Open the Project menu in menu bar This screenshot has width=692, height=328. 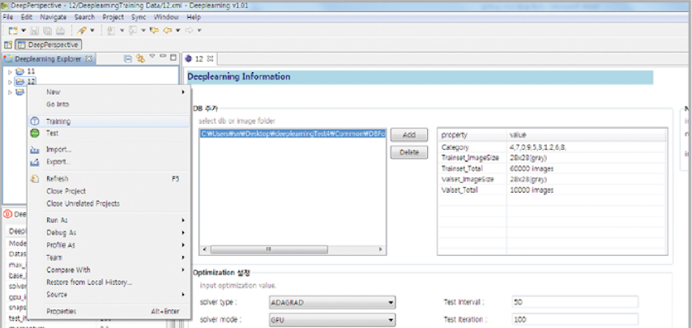[x=111, y=16]
